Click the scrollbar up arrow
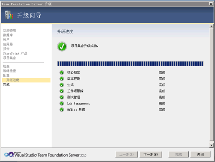Image resolution: width=215 pixels, height=162 pixels. [211, 26]
